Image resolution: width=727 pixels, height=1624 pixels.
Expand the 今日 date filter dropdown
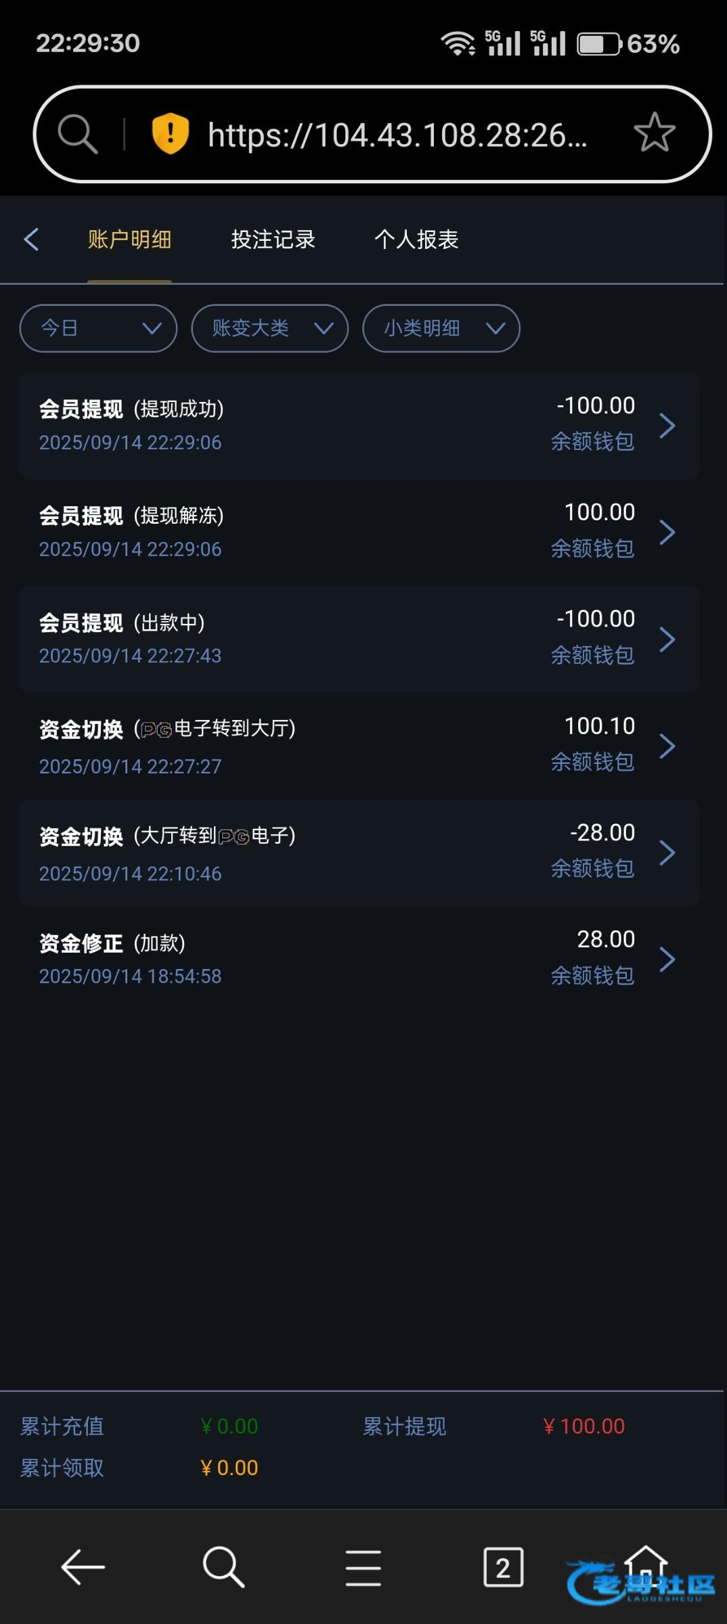[99, 328]
